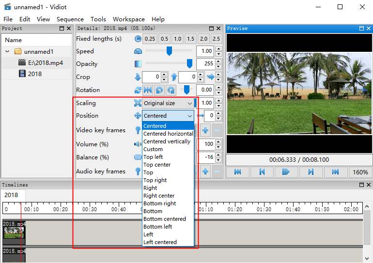Select E:\2018.mp4 in Project tree

point(45,63)
